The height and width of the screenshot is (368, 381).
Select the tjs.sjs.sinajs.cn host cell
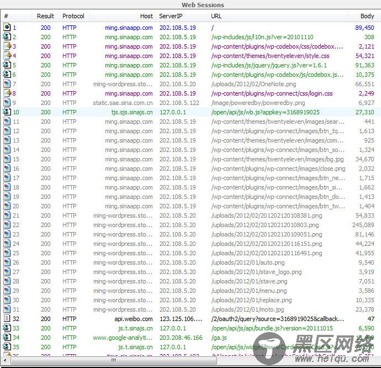(132, 112)
